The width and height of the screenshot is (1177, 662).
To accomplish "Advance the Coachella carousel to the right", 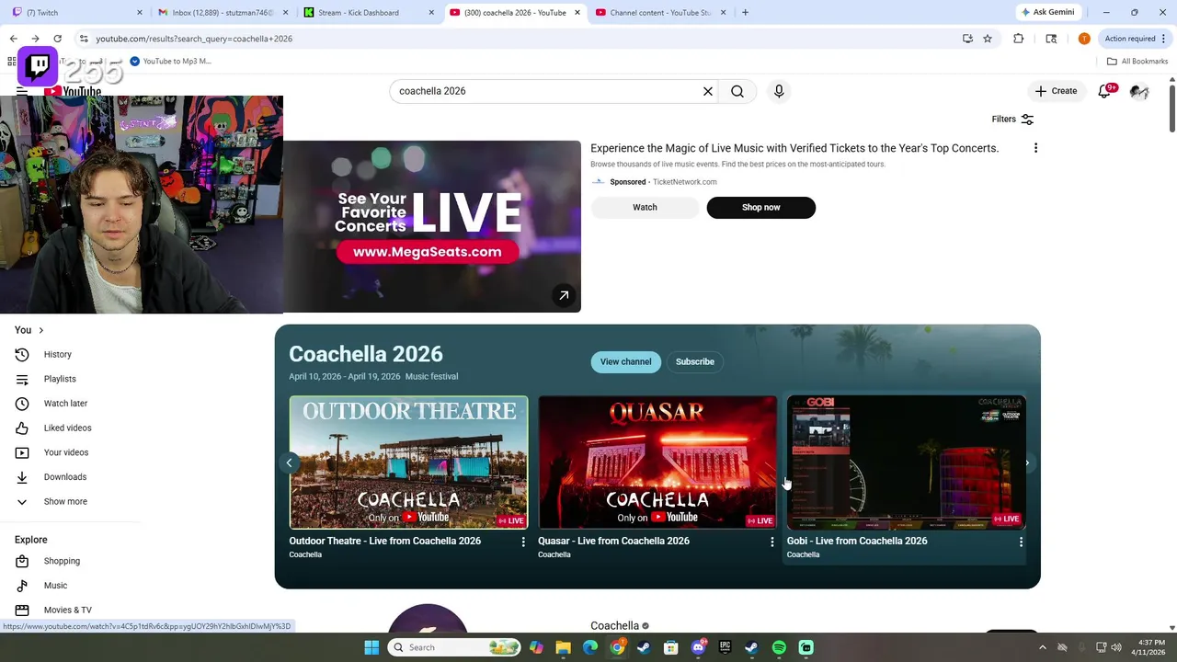I will click(1027, 462).
